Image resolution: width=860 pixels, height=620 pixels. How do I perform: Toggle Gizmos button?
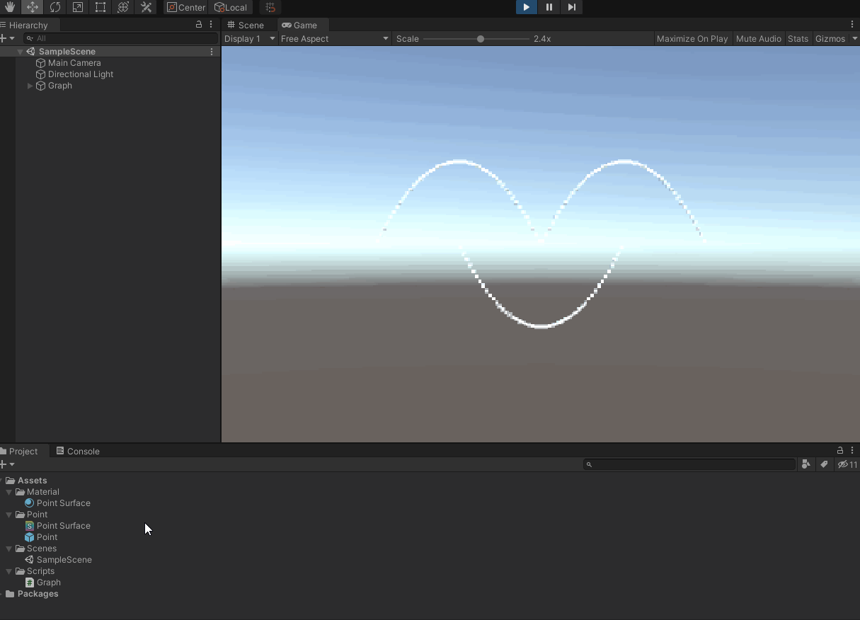830,39
